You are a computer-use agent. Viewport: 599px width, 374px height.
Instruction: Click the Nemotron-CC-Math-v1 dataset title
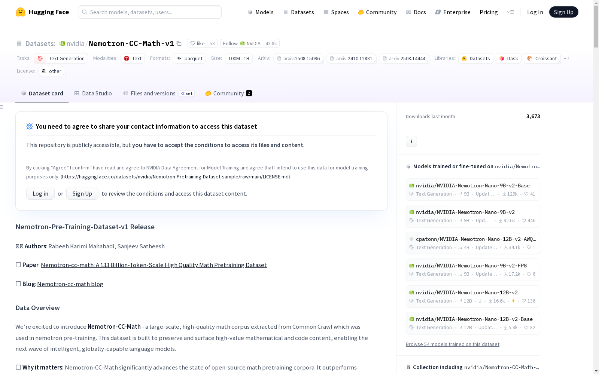(x=131, y=43)
